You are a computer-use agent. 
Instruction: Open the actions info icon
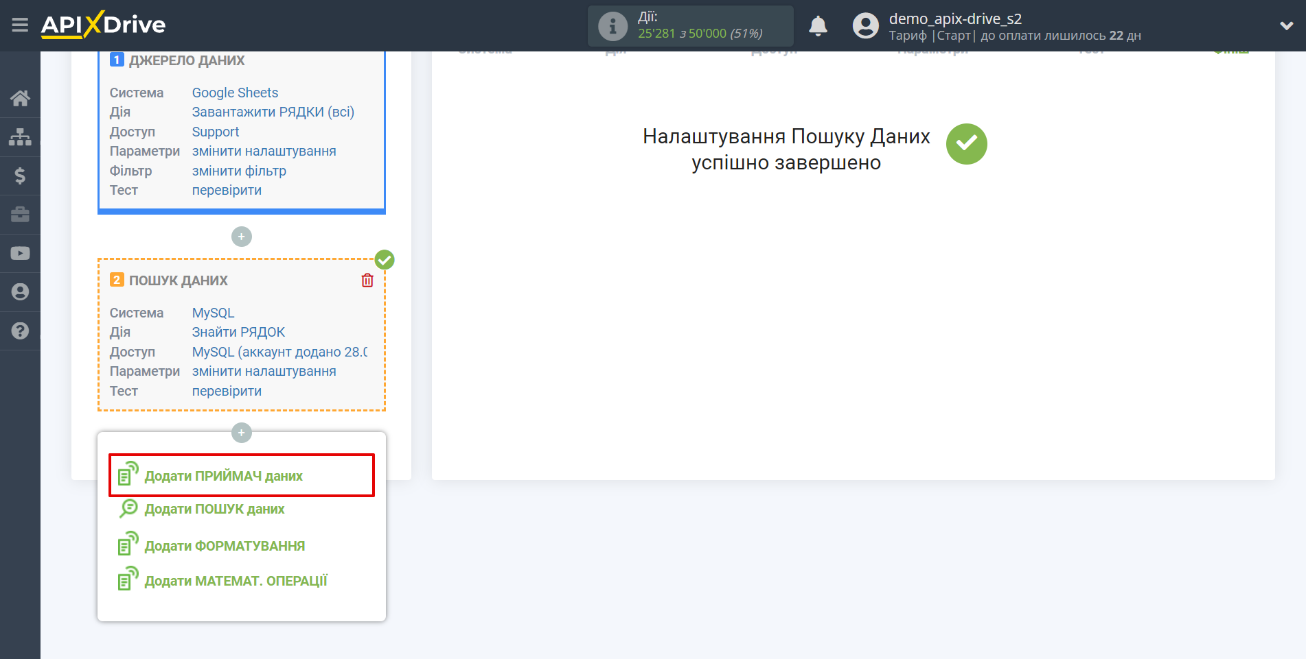click(612, 26)
